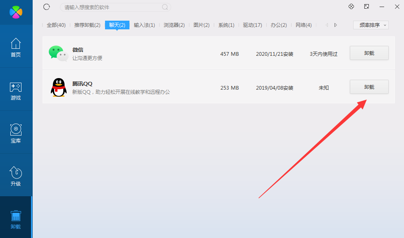Viewport: 404px width, 238px height.
Task: Click 卸载 to uninstall 微信
Action: [369, 53]
